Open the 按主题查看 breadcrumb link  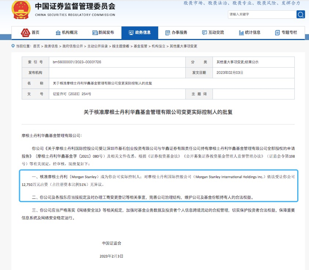click(121, 46)
